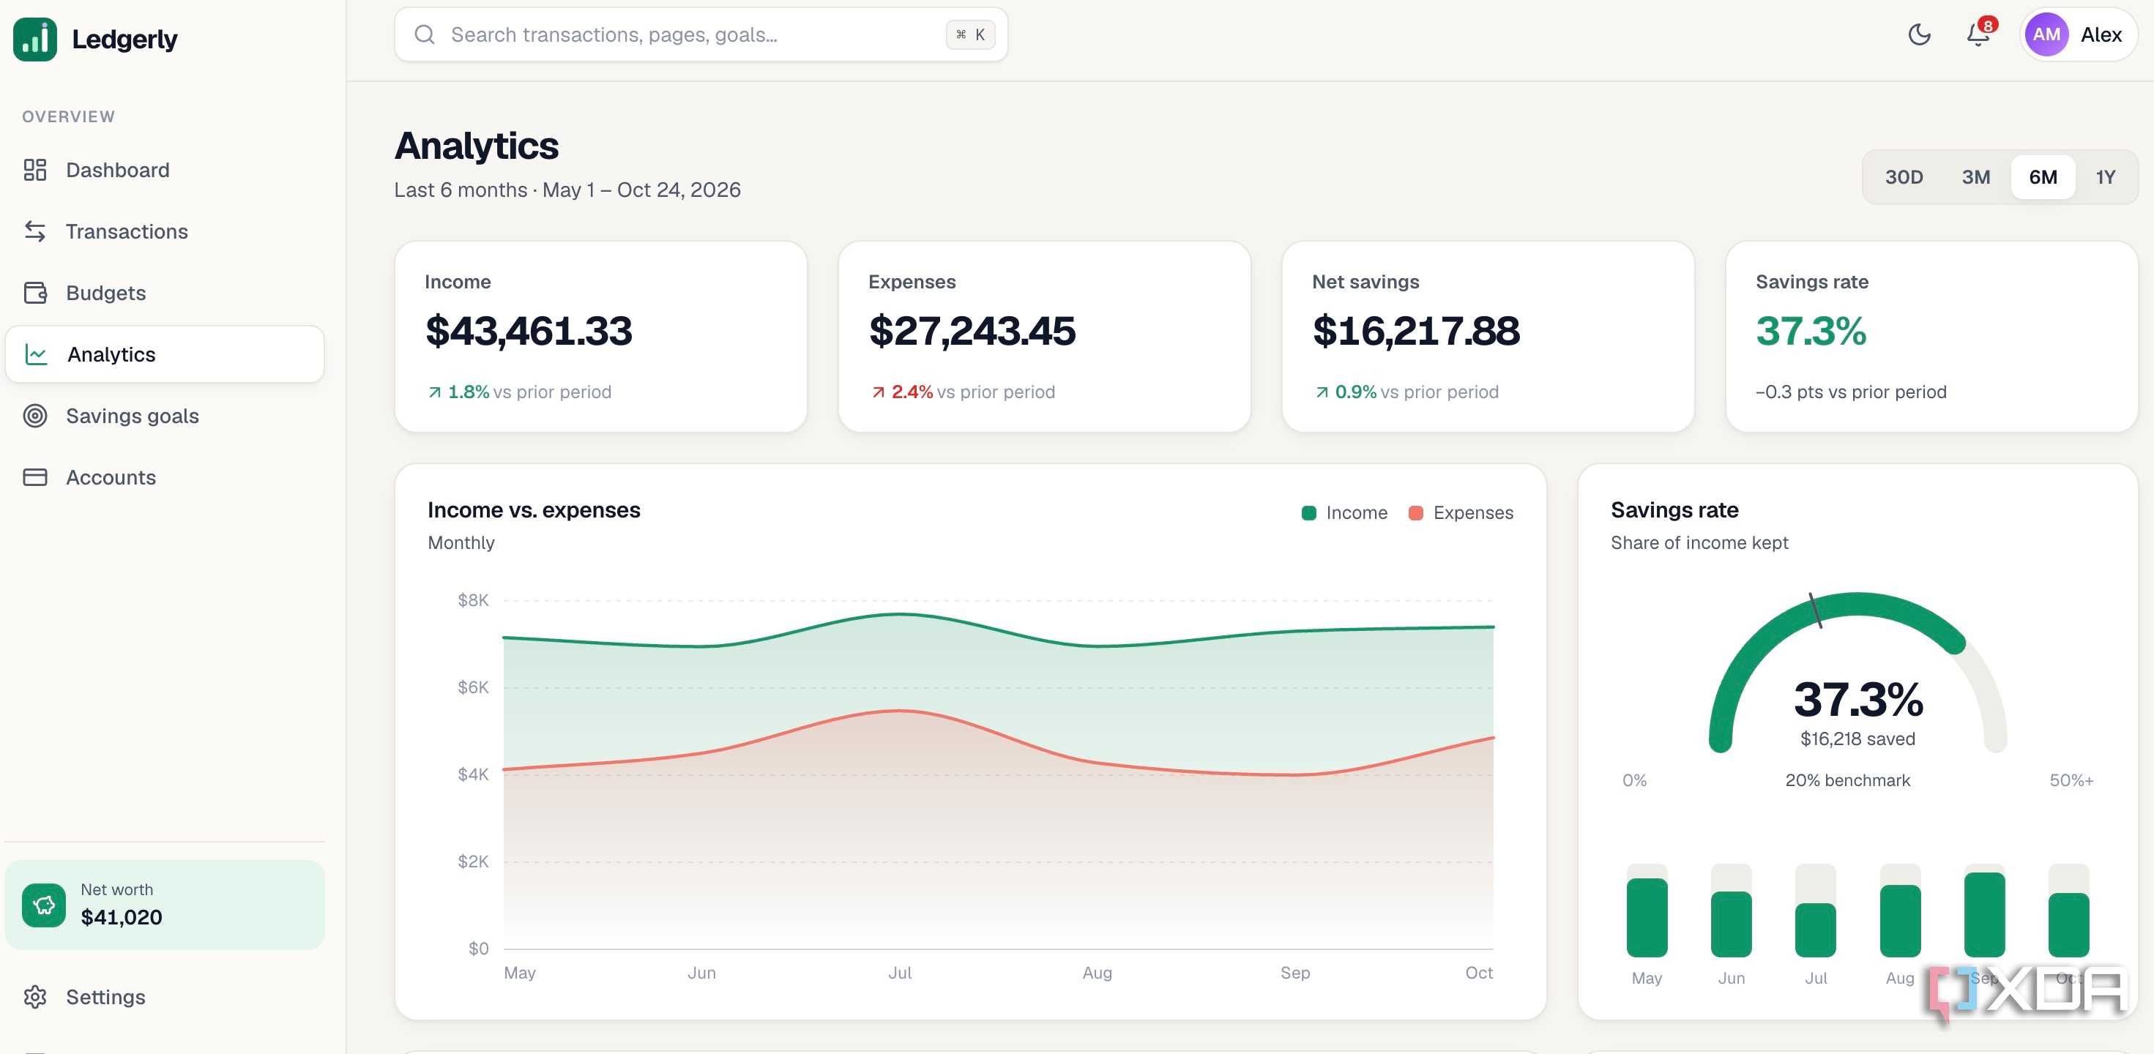
Task: Open Dashboard via grid icon
Action: tap(35, 170)
